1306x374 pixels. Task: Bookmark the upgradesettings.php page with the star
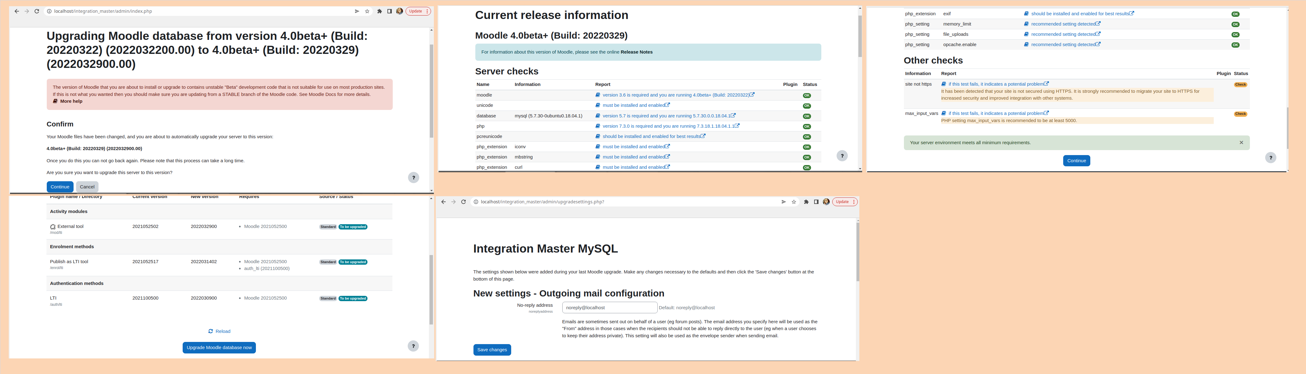(x=794, y=202)
